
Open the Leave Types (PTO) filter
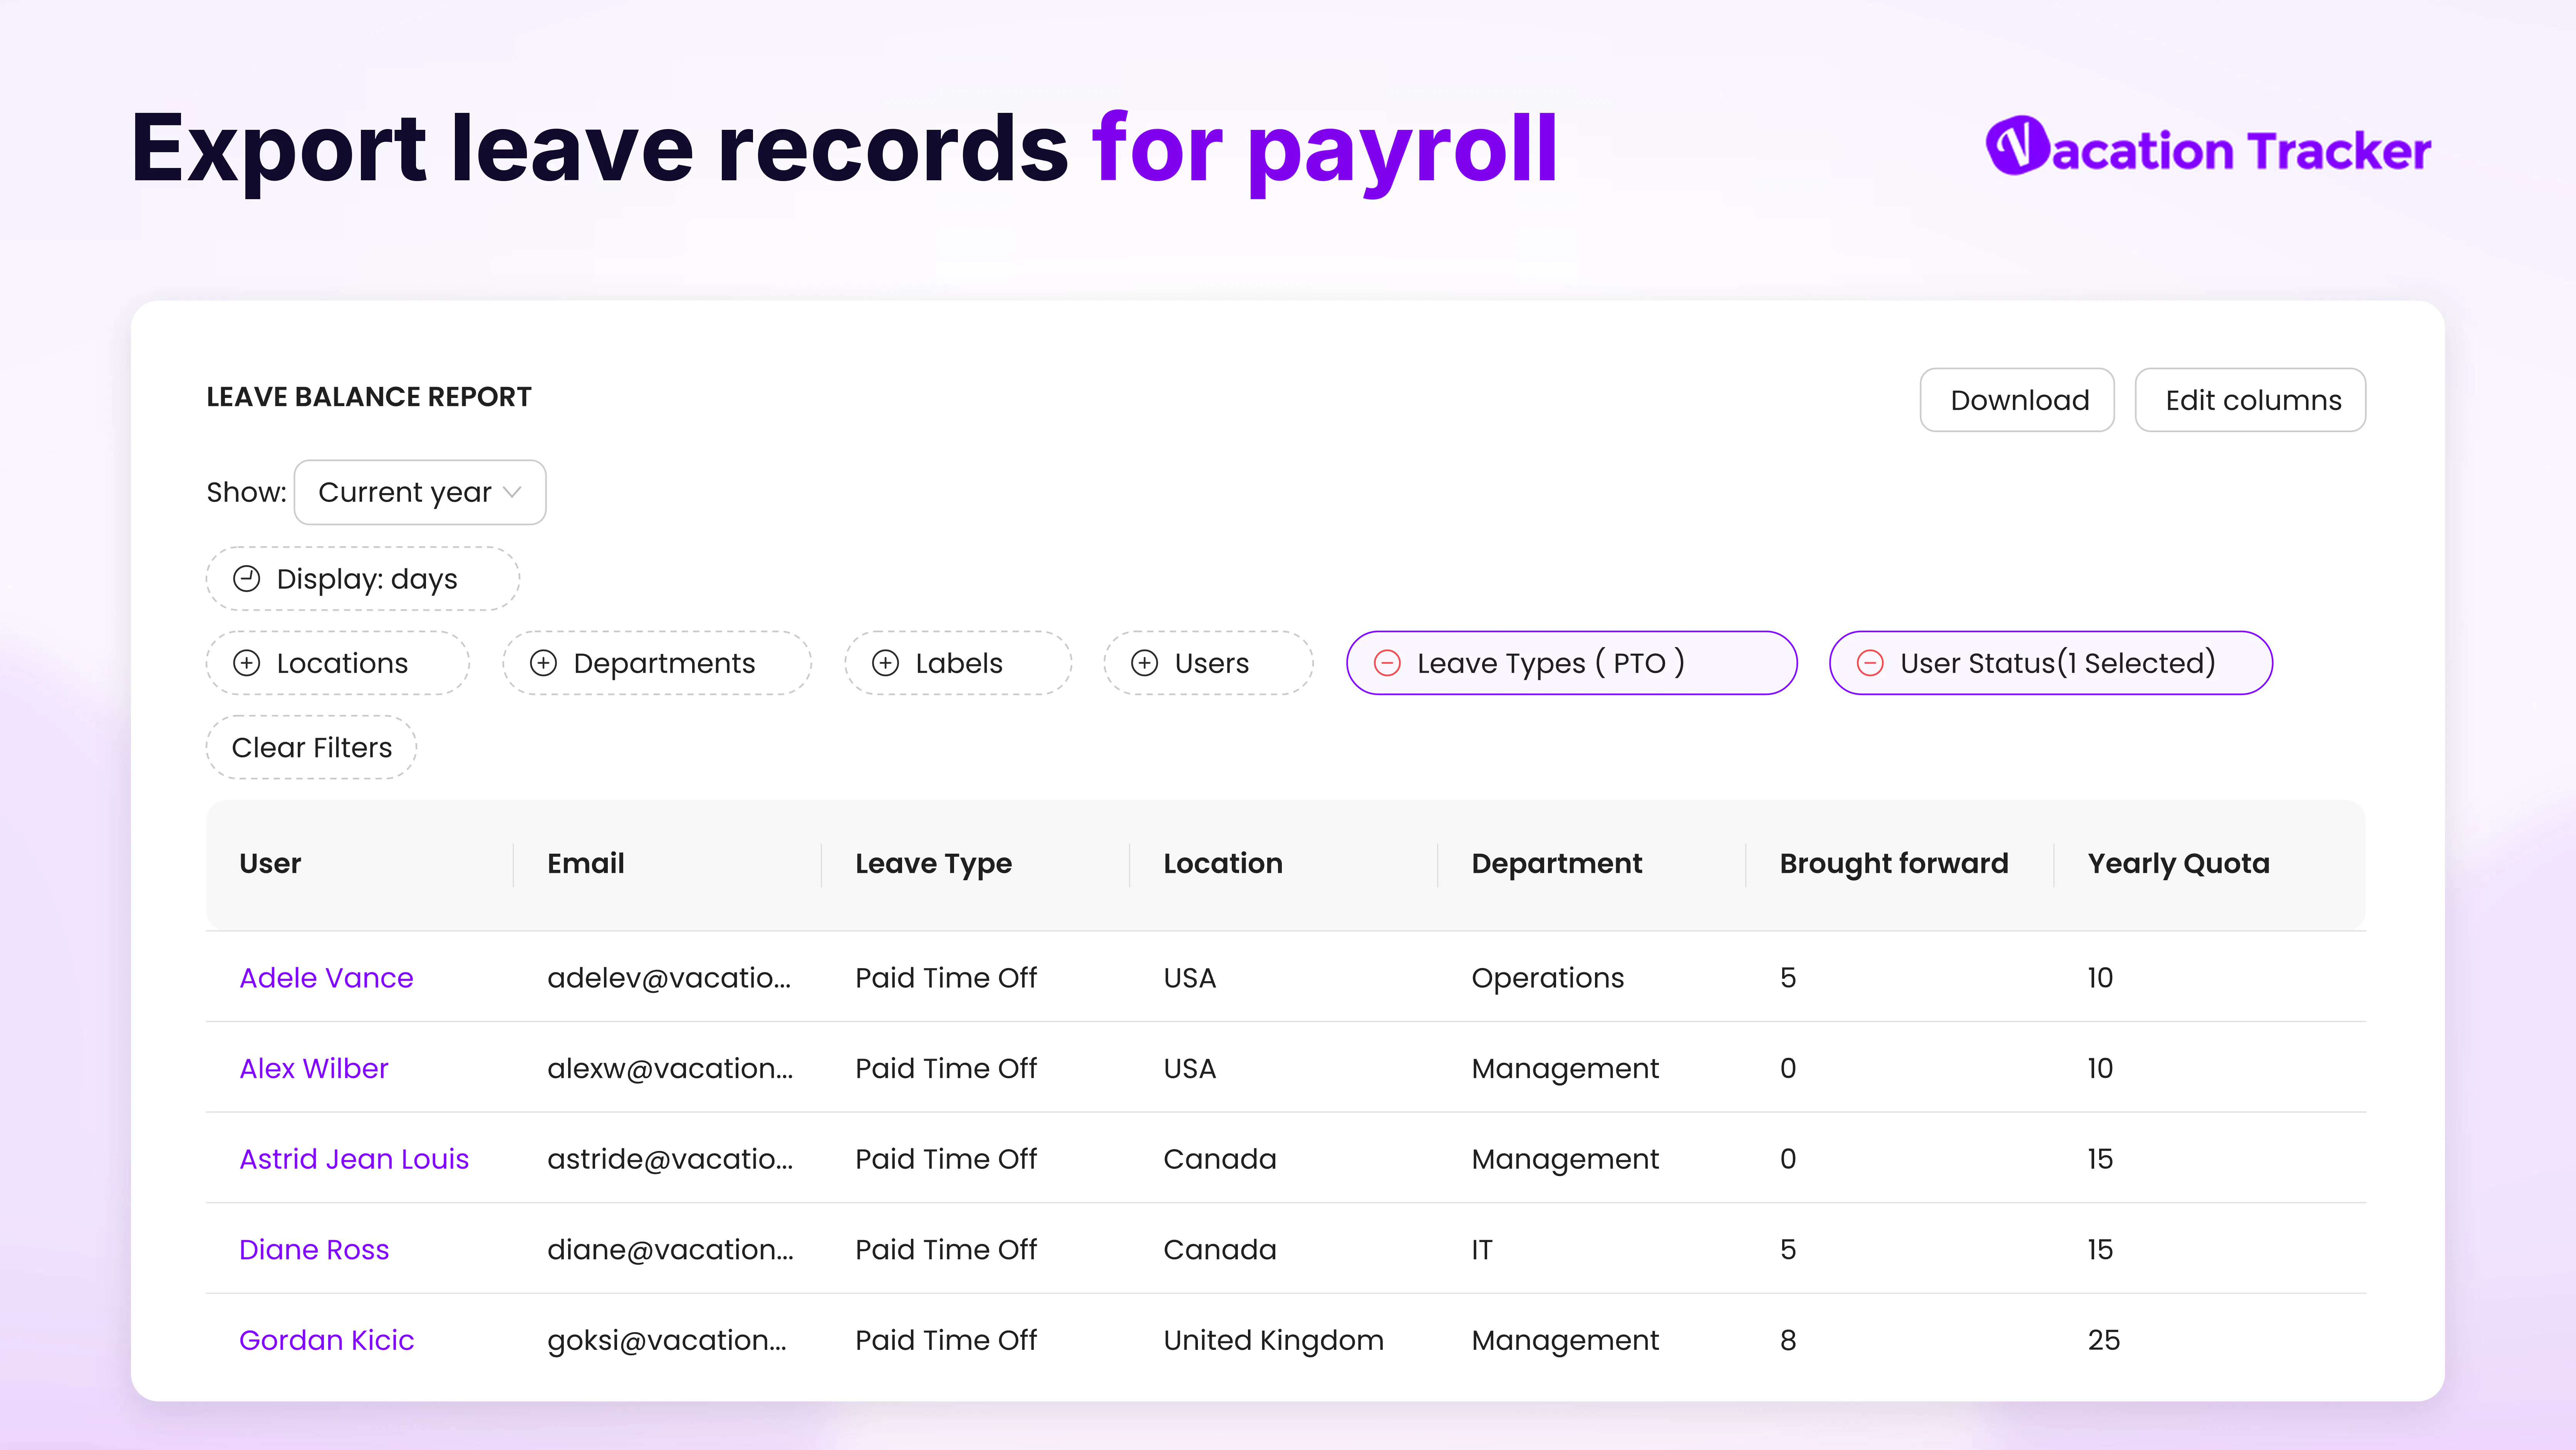[1572, 663]
